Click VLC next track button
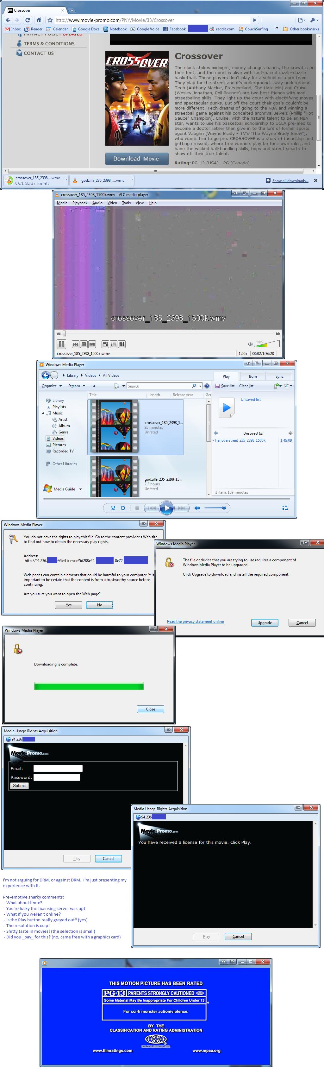324x1073 pixels. click(x=92, y=344)
